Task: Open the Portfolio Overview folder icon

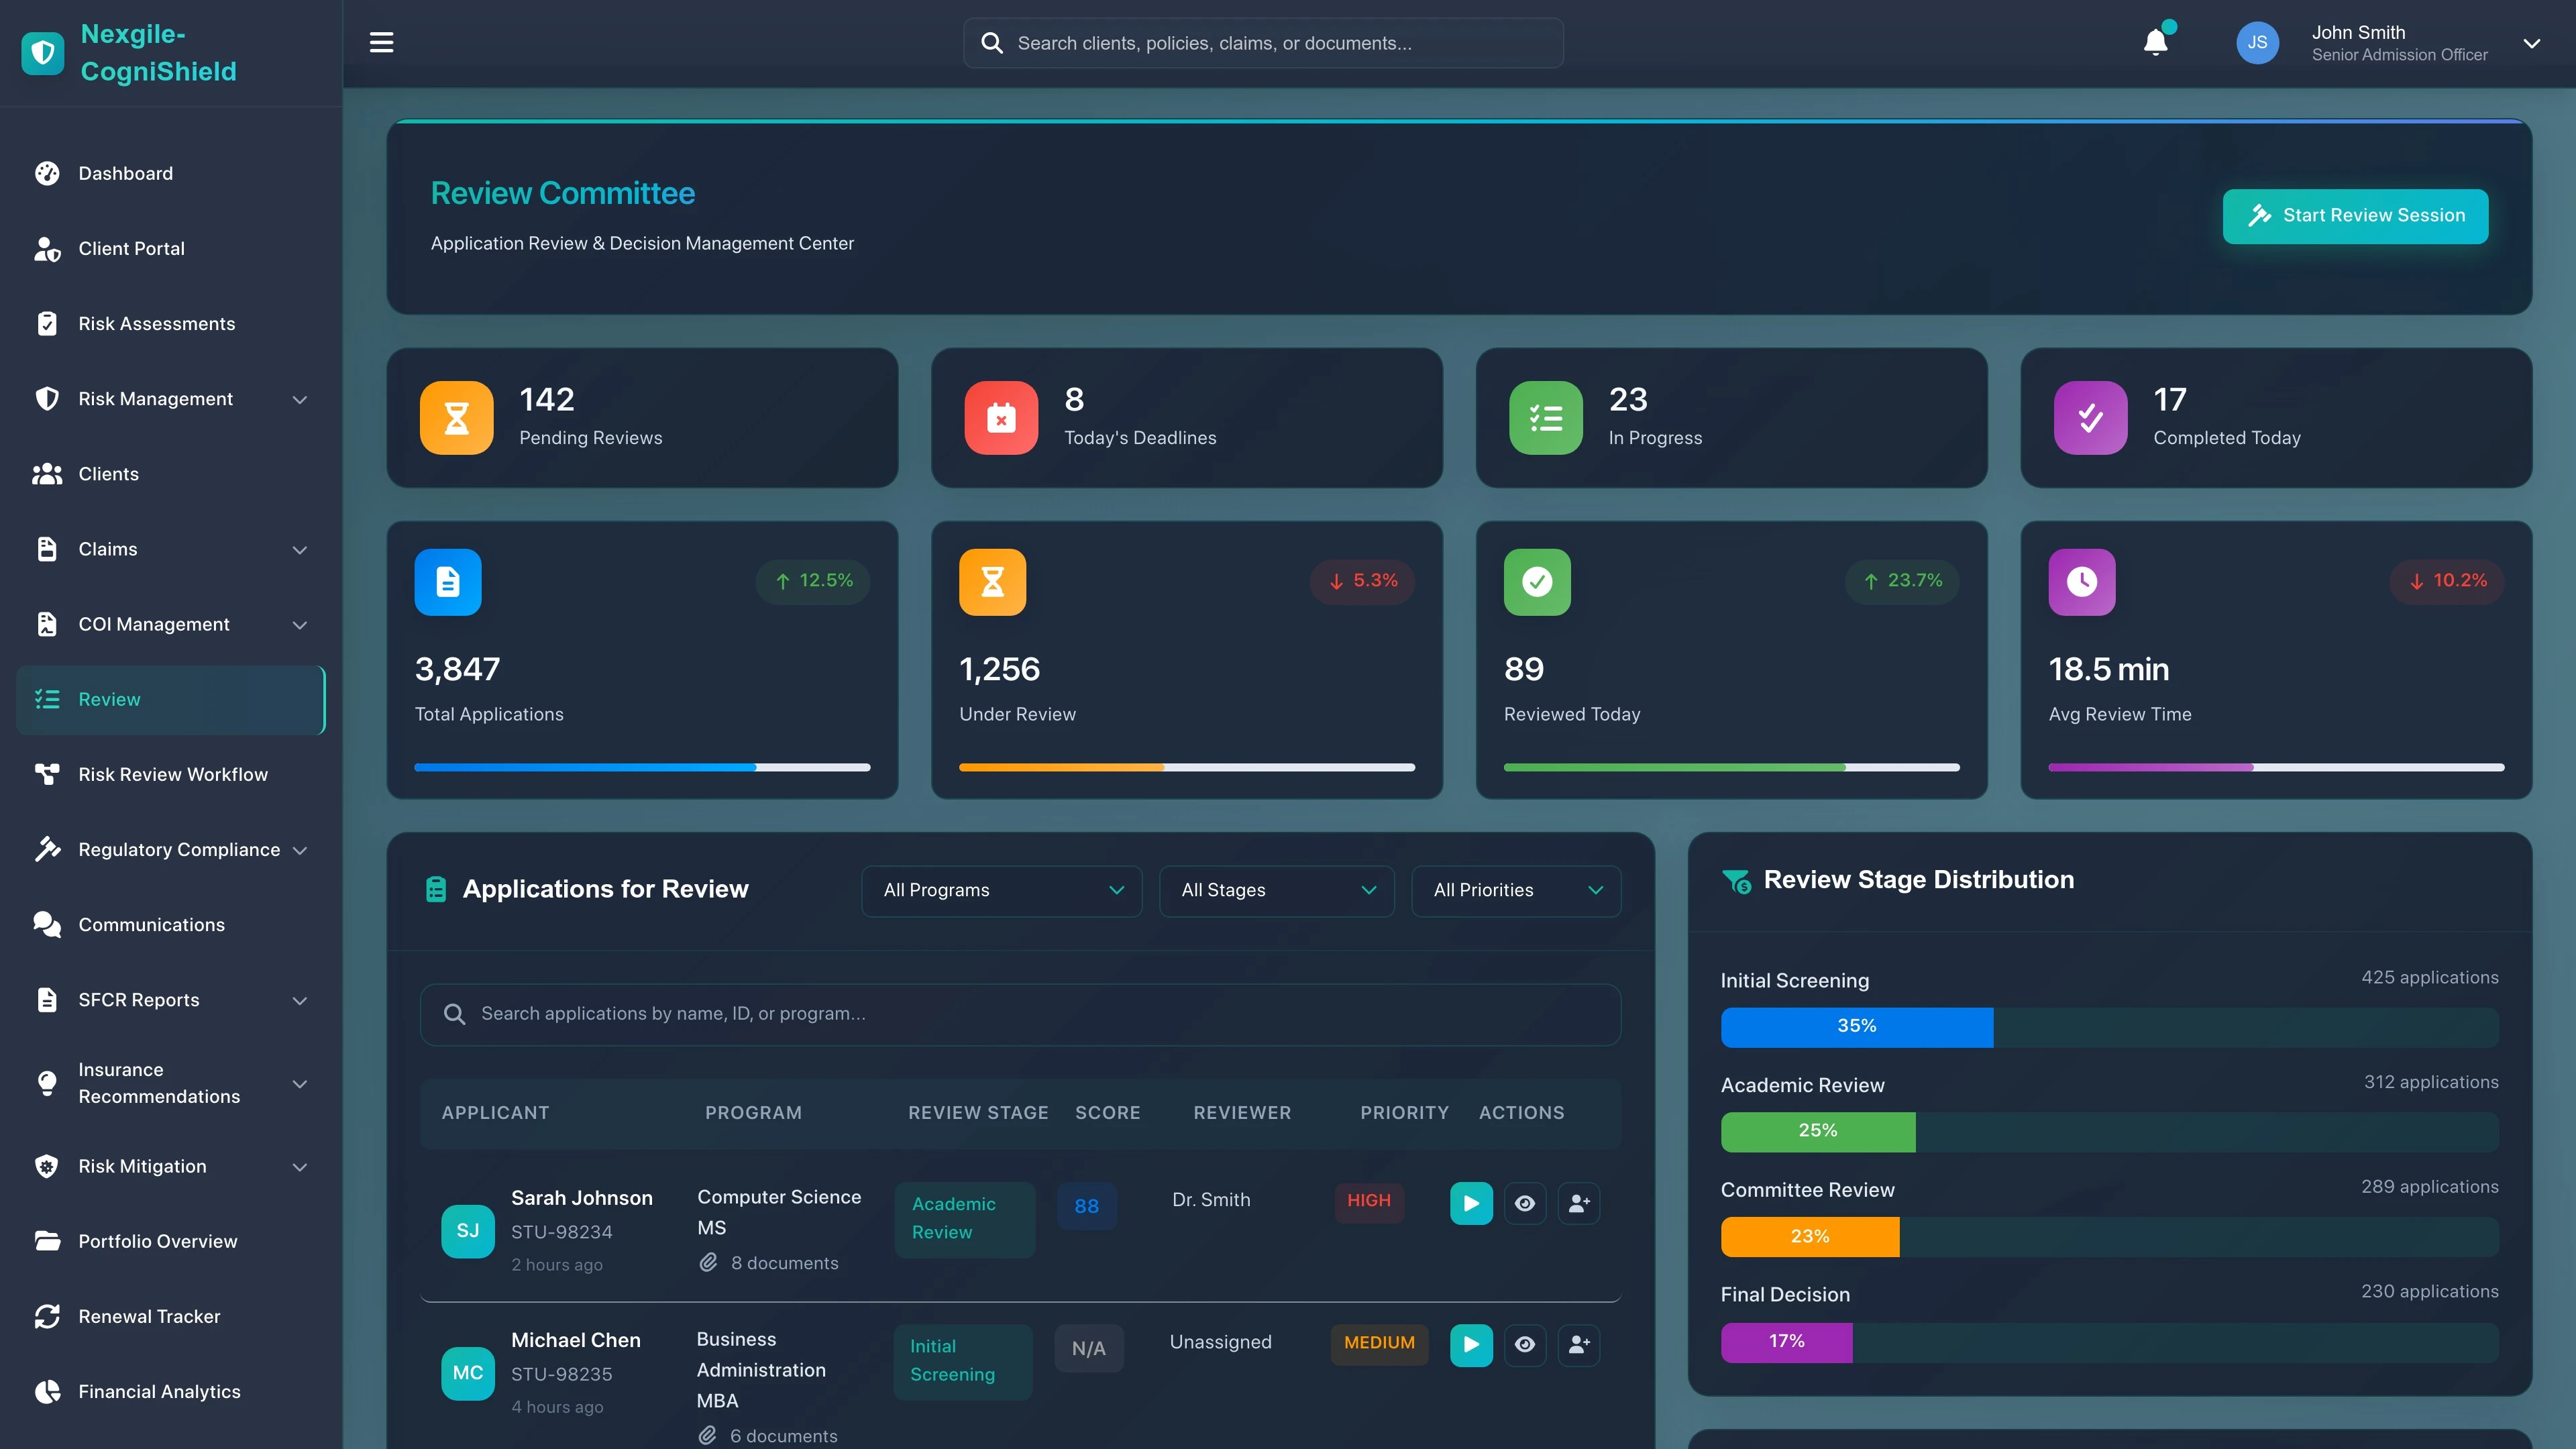Action: 47,1241
